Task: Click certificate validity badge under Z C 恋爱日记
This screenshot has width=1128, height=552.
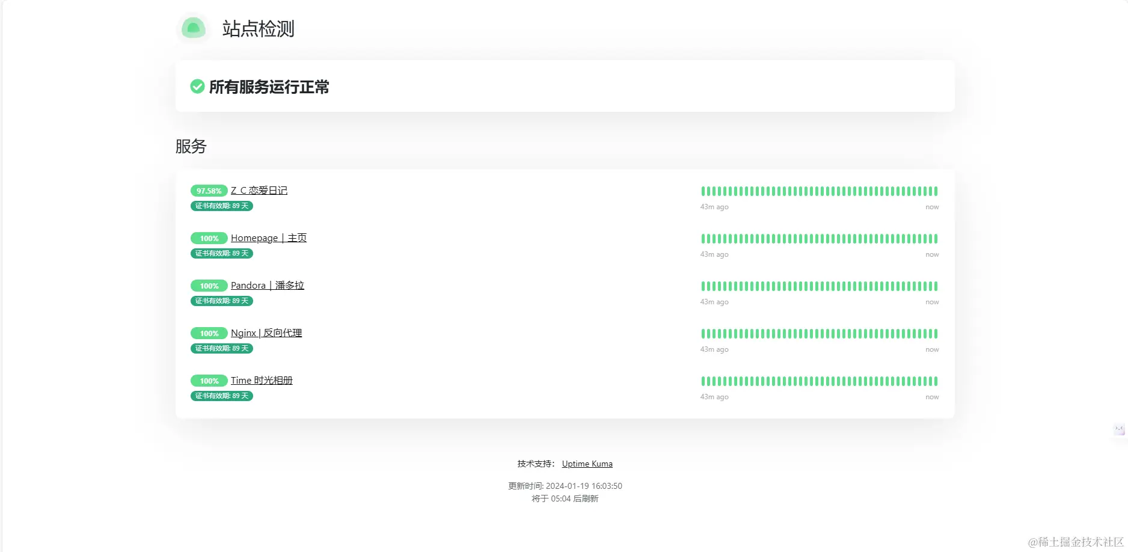Action: 222,206
